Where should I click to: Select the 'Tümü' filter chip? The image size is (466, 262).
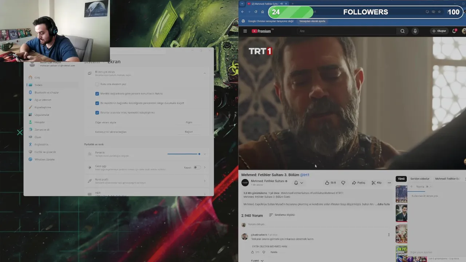[x=401, y=179]
